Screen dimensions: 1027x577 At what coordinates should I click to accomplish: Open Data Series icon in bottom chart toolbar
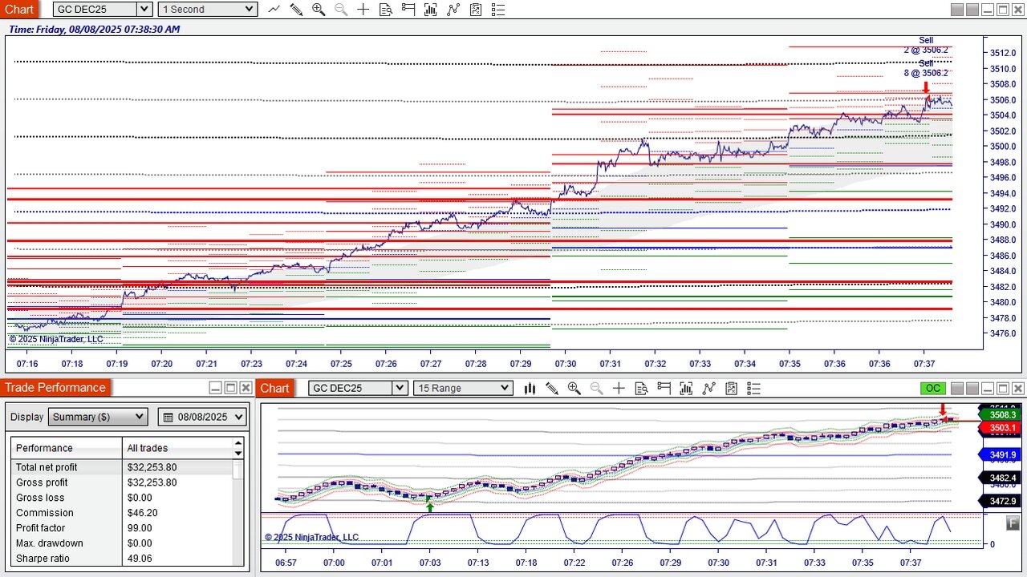pos(686,388)
